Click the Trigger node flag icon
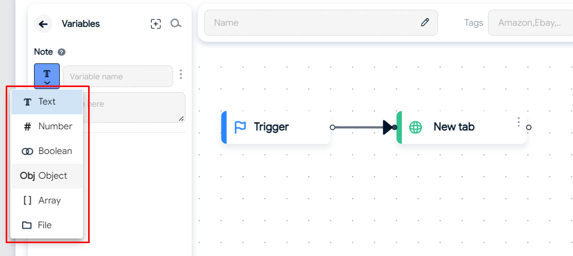This screenshot has height=256, width=573. tap(240, 127)
